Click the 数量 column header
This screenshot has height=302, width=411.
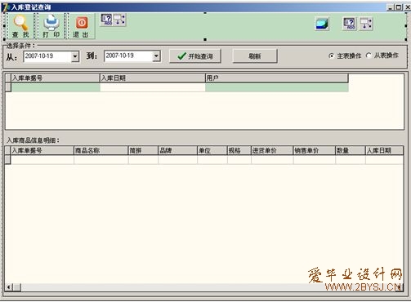tap(351, 150)
